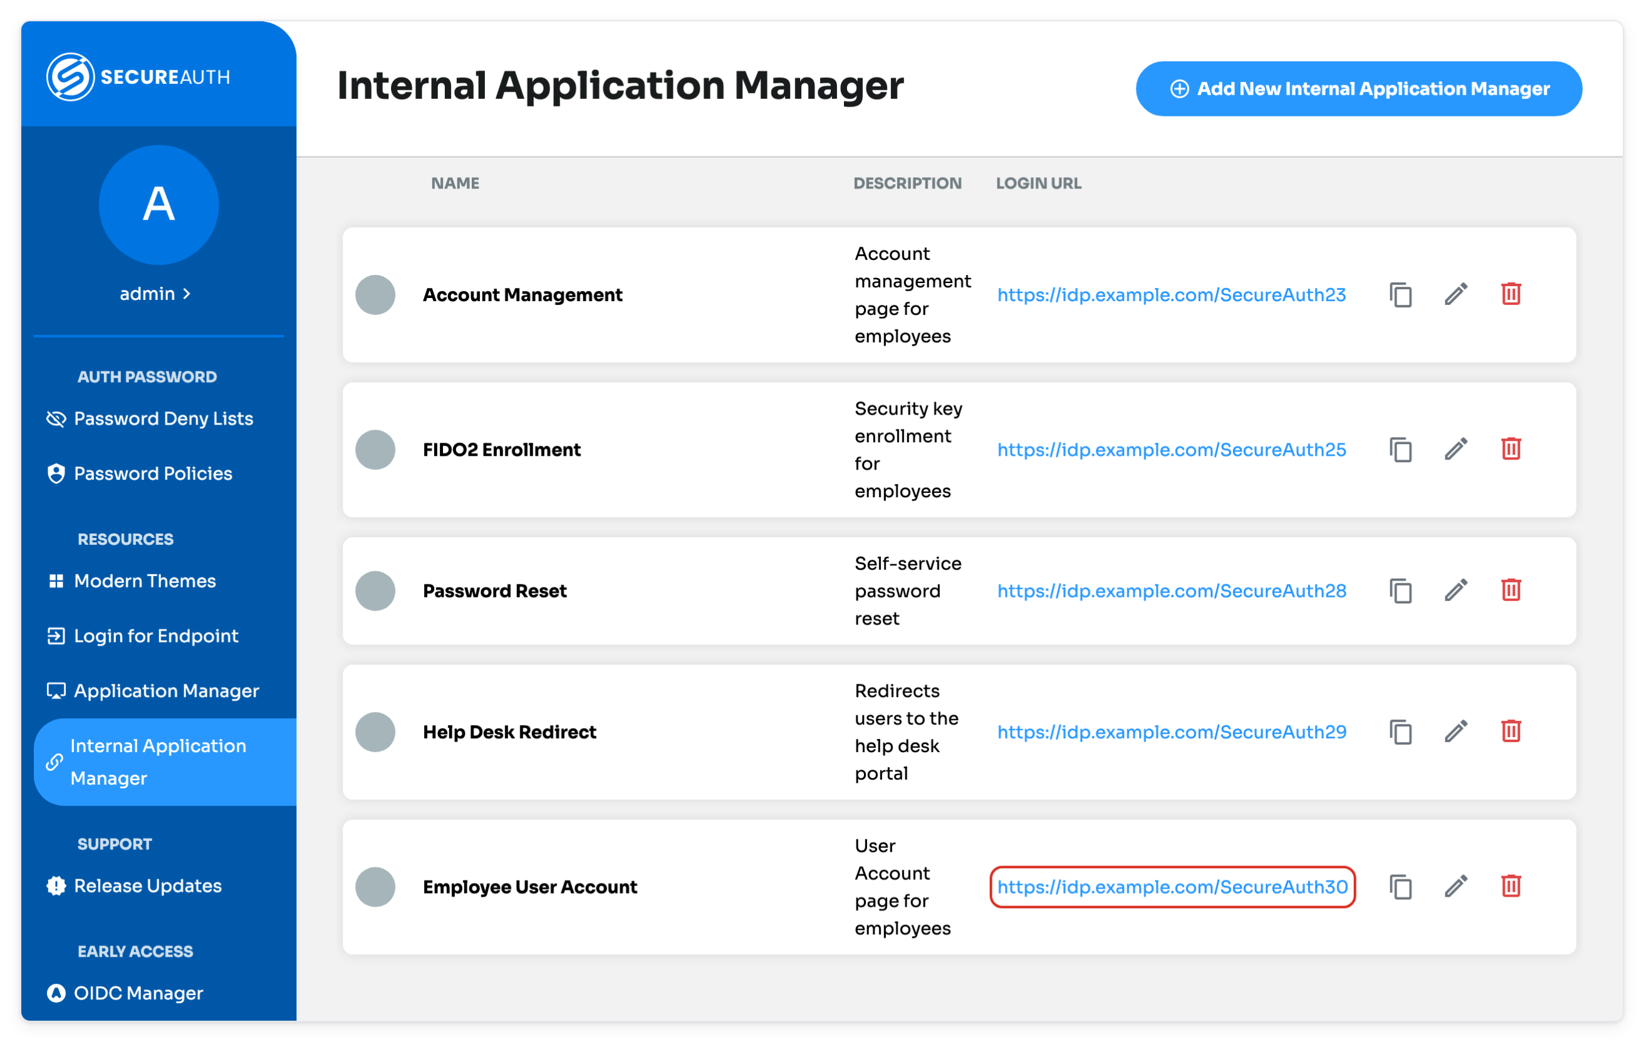Edit the Account Management entry
The width and height of the screenshot is (1644, 1042).
coord(1455,295)
